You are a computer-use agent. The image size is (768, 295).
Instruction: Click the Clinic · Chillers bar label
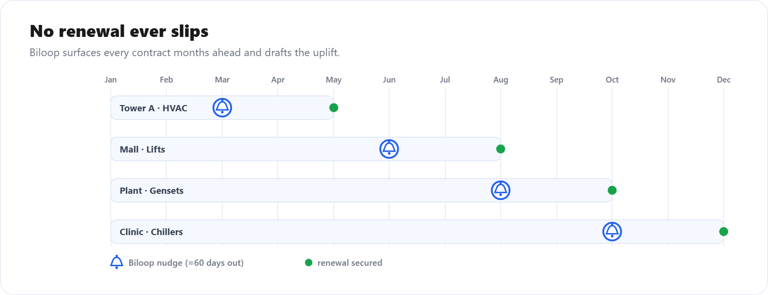pos(151,232)
